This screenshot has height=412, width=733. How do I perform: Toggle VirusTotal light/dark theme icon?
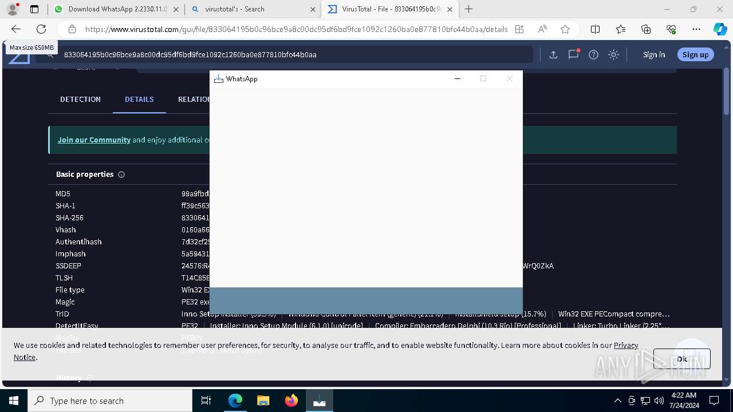613,55
